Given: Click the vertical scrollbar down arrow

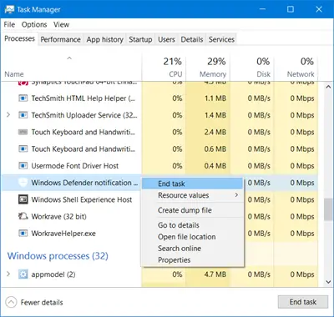Looking at the screenshot, I should click(328, 282).
